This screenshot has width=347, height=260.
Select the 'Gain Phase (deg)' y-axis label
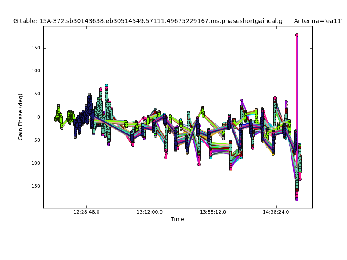pyautogui.click(x=20, y=117)
